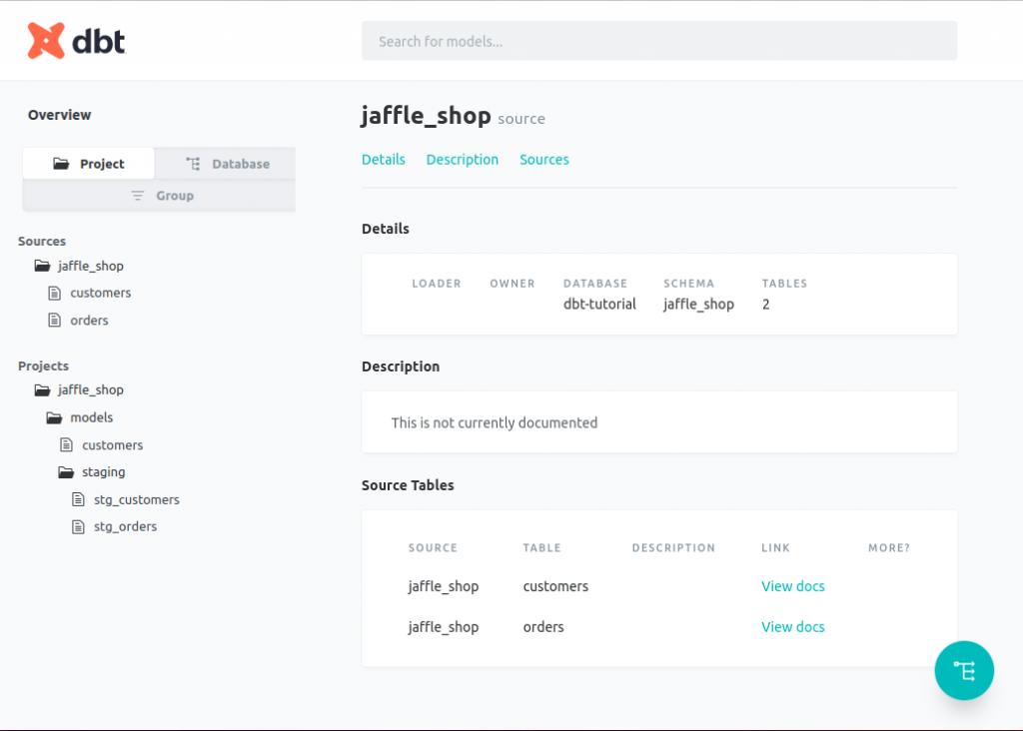This screenshot has width=1023, height=731.
Task: Jump to the Description section tab
Action: tap(462, 160)
